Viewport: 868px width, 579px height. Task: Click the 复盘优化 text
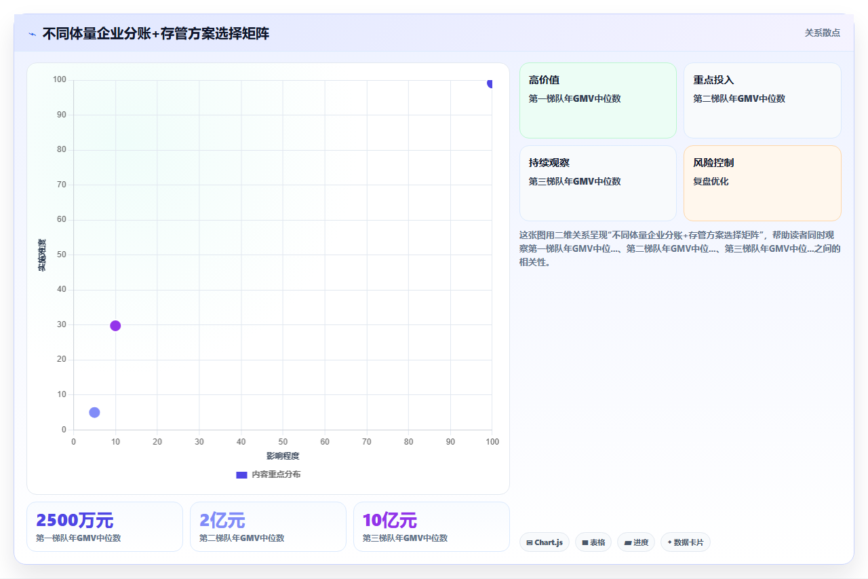tap(711, 181)
